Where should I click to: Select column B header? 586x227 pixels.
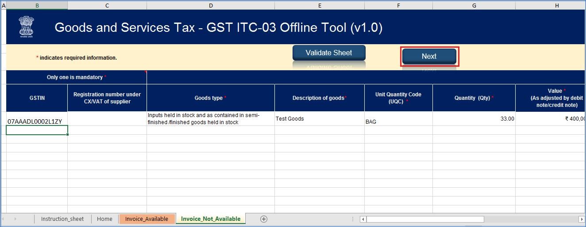coord(37,5)
